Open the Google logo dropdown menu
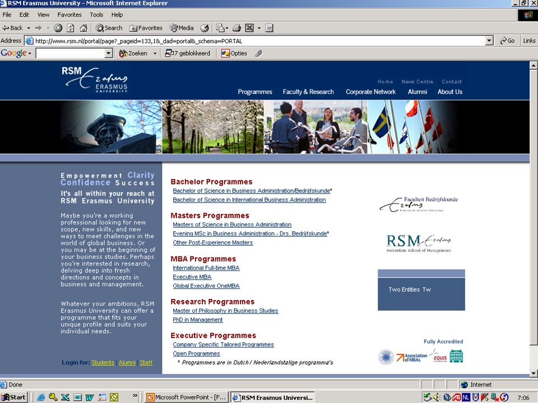 30,54
